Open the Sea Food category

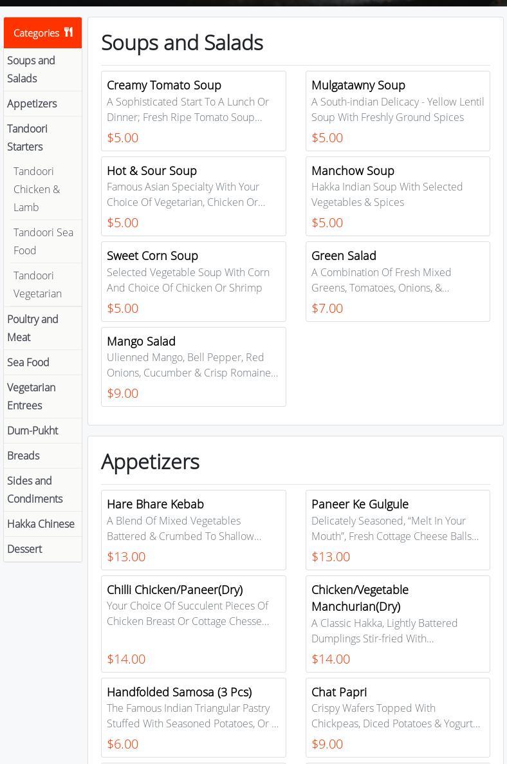point(28,362)
